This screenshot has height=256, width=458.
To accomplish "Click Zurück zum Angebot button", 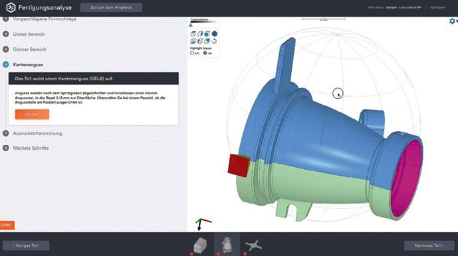I will click(x=111, y=7).
